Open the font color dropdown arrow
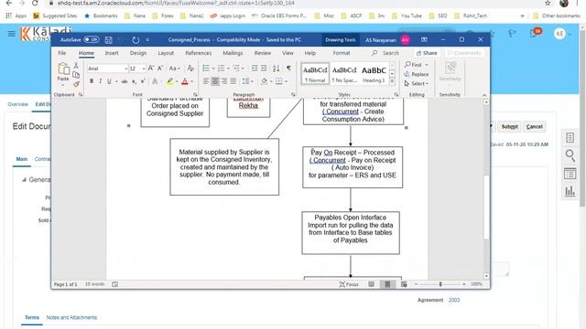Image resolution: width=586 pixels, height=329 pixels. click(x=192, y=81)
